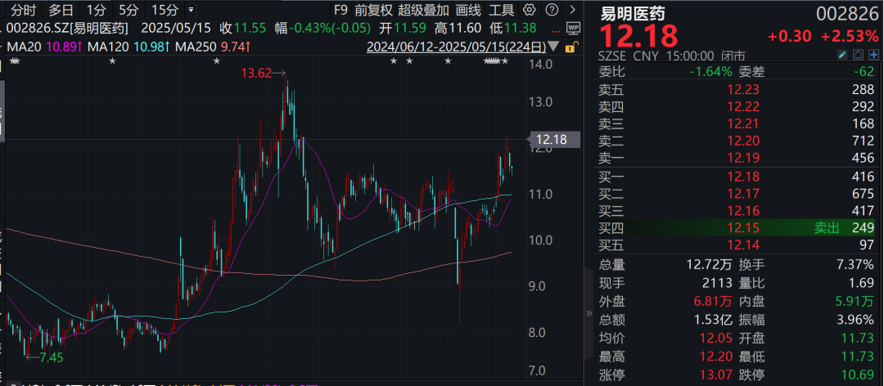The height and width of the screenshot is (386, 884).
Task: Click the pencil note icon
Action: (841, 55)
